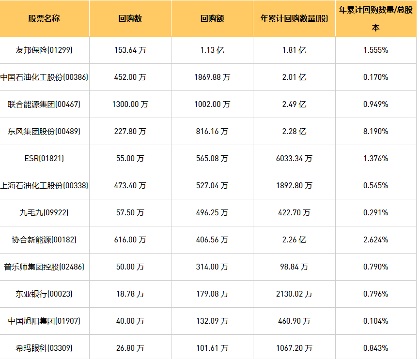Click the 1.81 亿 cumulative value
This screenshot has width=420, height=359.
[x=294, y=50]
